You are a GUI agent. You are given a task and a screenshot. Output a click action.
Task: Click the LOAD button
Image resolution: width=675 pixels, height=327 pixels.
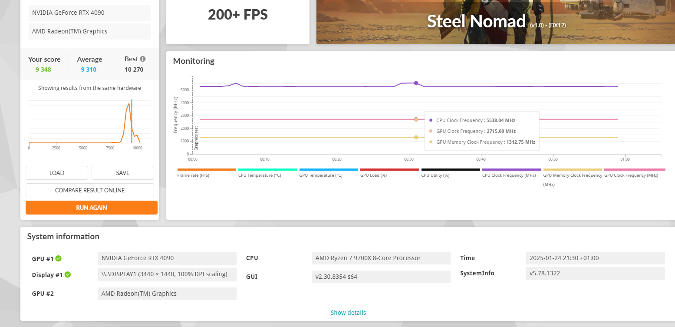pos(57,173)
